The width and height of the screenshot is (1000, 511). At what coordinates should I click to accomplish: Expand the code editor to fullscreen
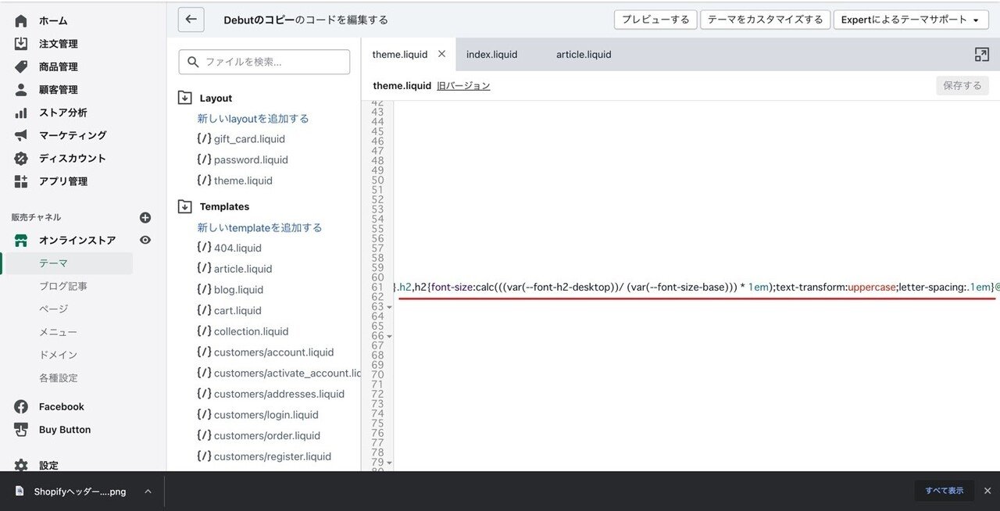pyautogui.click(x=982, y=55)
